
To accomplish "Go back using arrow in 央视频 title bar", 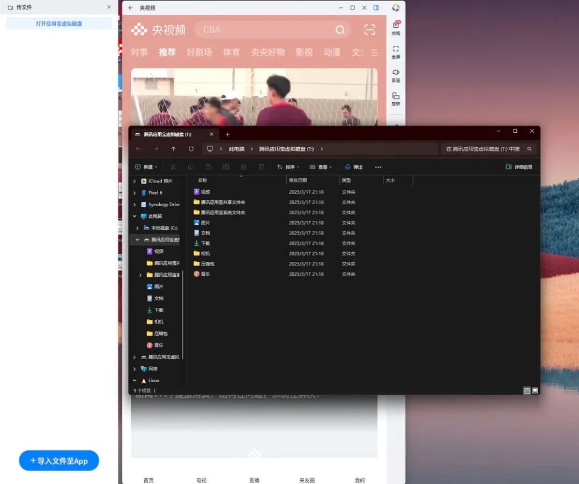I will click(130, 7).
